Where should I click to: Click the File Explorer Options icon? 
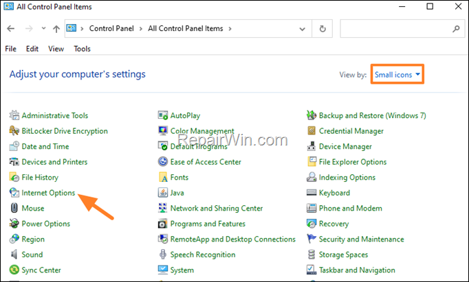point(312,162)
